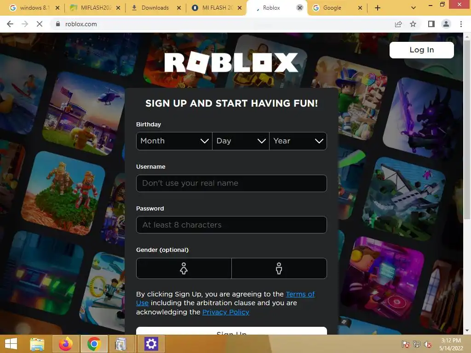Close the Downloads tab
471x353 pixels.
(x=179, y=8)
